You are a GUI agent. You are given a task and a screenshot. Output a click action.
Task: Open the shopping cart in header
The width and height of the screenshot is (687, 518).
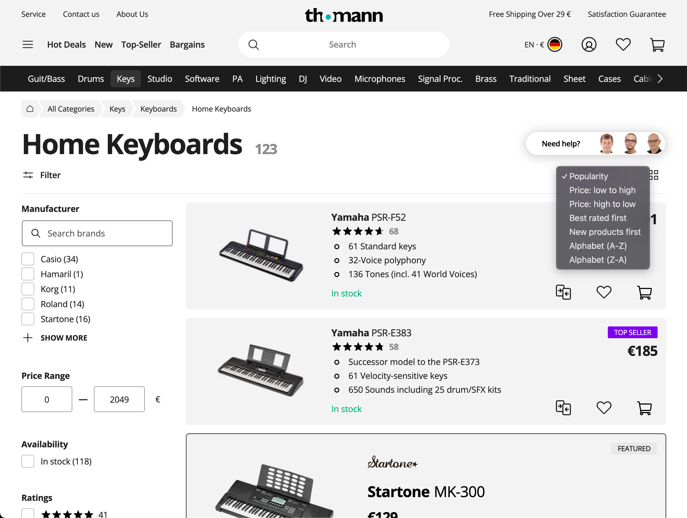pyautogui.click(x=657, y=45)
